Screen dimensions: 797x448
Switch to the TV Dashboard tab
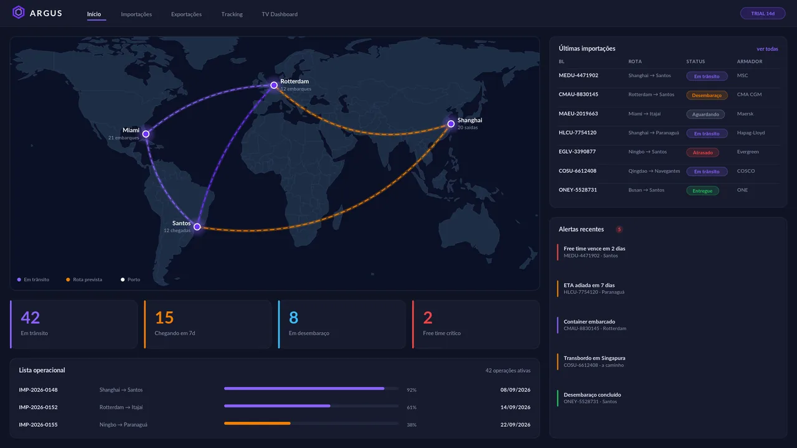click(280, 14)
